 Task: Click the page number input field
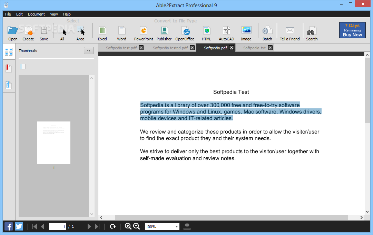pyautogui.click(x=57, y=226)
